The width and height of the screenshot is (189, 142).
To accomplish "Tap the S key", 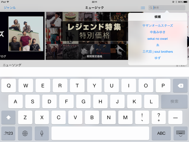I will (x=32, y=101).
